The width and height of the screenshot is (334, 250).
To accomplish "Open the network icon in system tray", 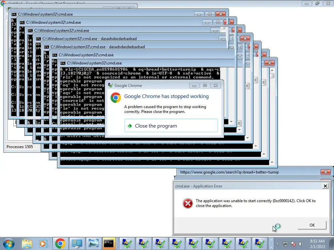I will (285, 244).
